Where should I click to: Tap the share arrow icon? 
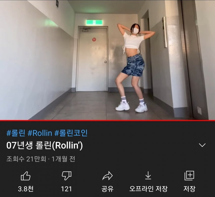(x=107, y=176)
